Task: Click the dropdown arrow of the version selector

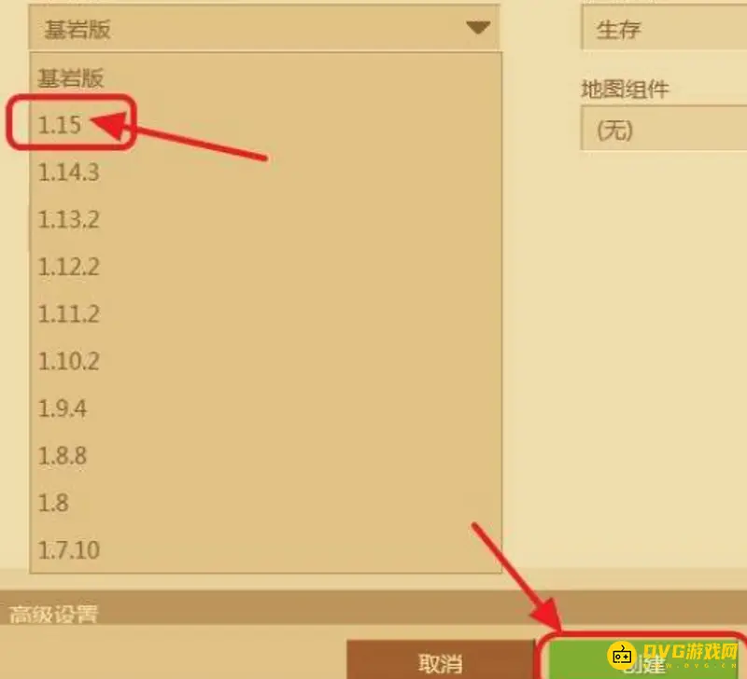Action: [478, 28]
